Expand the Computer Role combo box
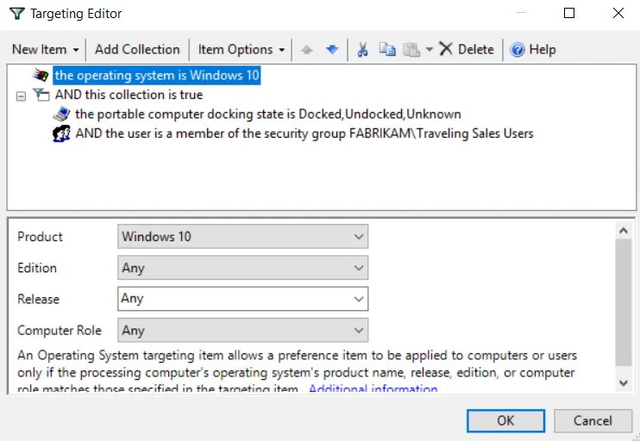640x441 pixels. tap(243, 330)
